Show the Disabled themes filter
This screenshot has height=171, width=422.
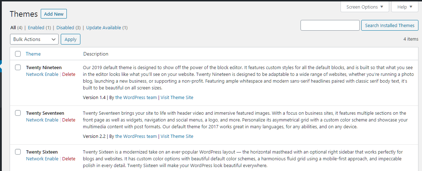click(65, 27)
